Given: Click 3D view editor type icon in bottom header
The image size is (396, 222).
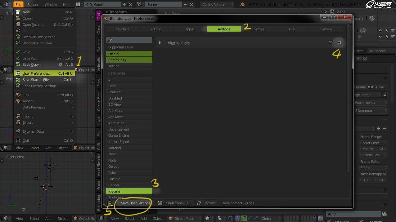Looking at the screenshot, I should 103,219.
